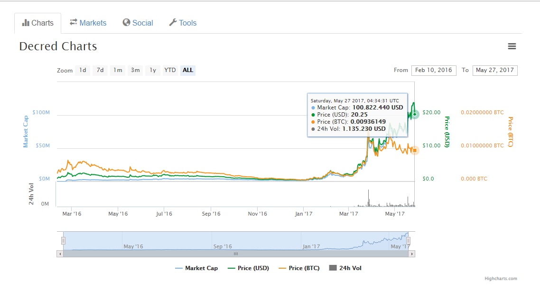The height and width of the screenshot is (290, 540).
Task: Click the navigator left range handle
Action: coord(64,241)
